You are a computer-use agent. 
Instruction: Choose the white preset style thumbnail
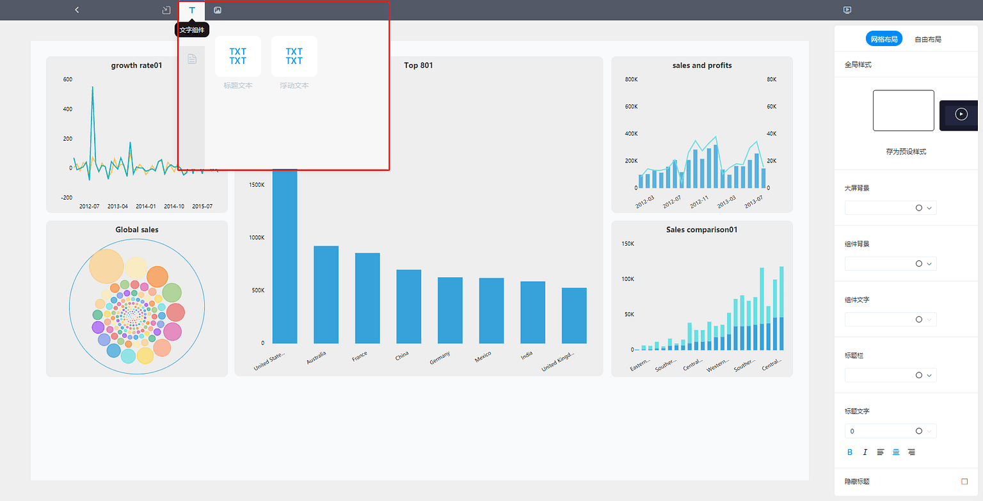click(904, 111)
